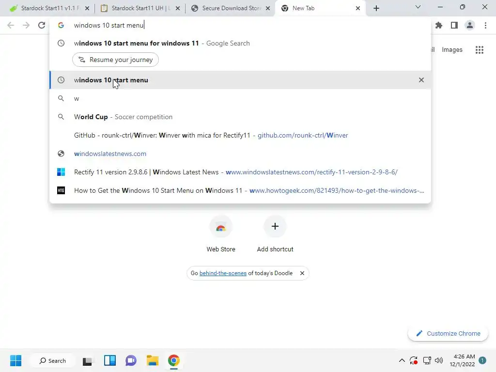Open Rectify 11 version 2.9.8.6 suggestion
This screenshot has width=496, height=372.
[240, 172]
